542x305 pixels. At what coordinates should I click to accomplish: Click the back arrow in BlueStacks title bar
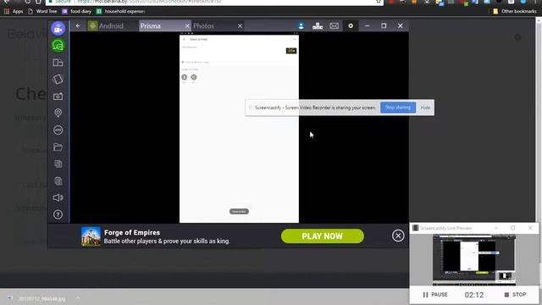click(78, 25)
